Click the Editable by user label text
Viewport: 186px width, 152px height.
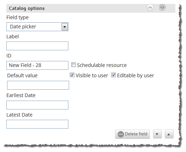click(136, 75)
